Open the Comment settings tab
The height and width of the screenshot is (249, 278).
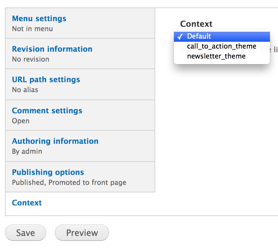[47, 110]
